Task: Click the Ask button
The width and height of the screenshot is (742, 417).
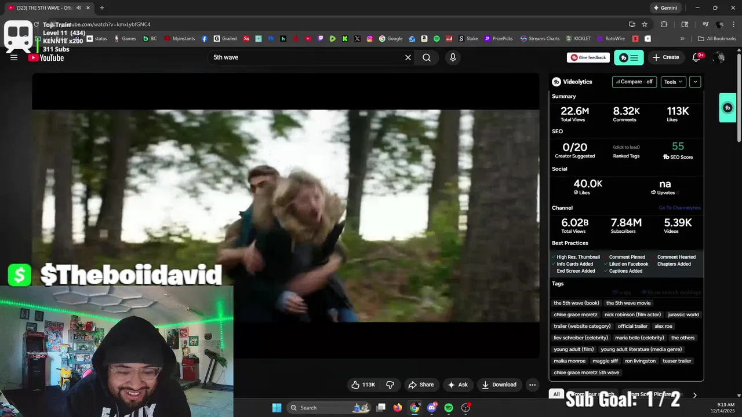Action: pyautogui.click(x=457, y=385)
